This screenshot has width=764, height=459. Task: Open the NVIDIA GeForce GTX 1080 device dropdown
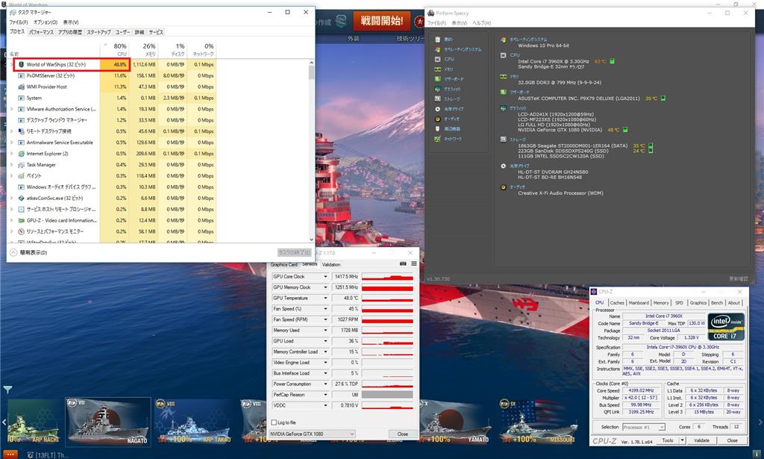313,434
